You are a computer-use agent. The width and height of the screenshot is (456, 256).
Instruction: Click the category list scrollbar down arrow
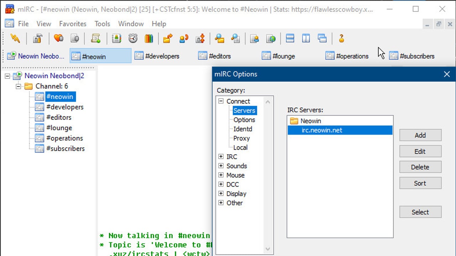coord(268,249)
